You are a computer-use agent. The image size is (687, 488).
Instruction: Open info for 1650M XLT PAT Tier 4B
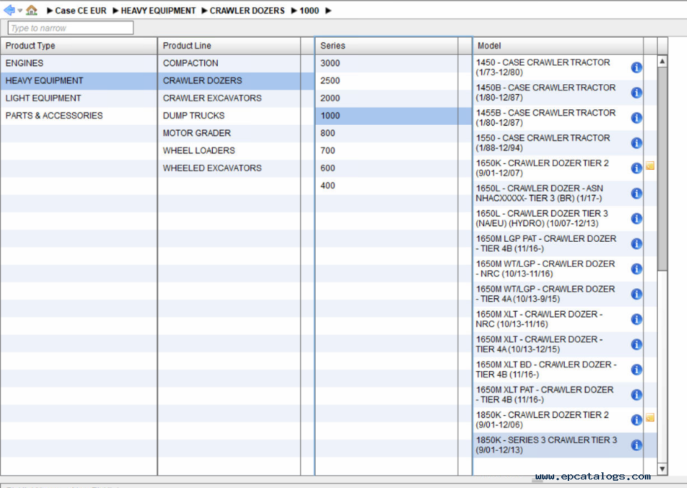click(x=636, y=395)
